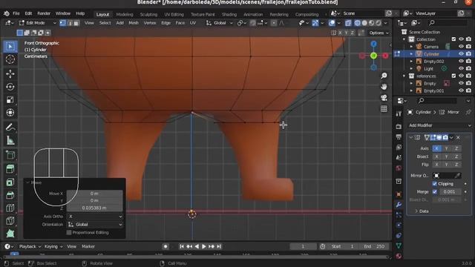Hide the Cylinder object in viewport
Screen dimensions: 475x267
461,54
